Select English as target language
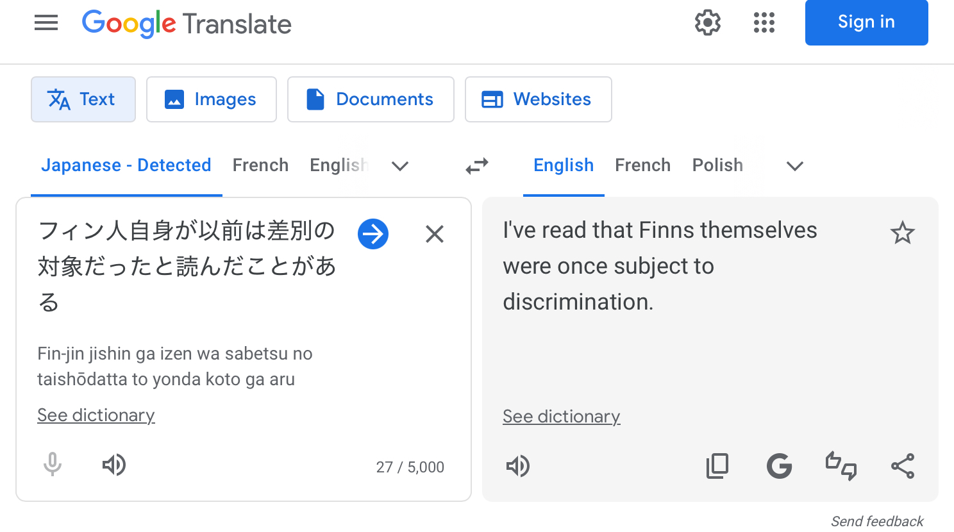954x532 pixels. tap(564, 165)
